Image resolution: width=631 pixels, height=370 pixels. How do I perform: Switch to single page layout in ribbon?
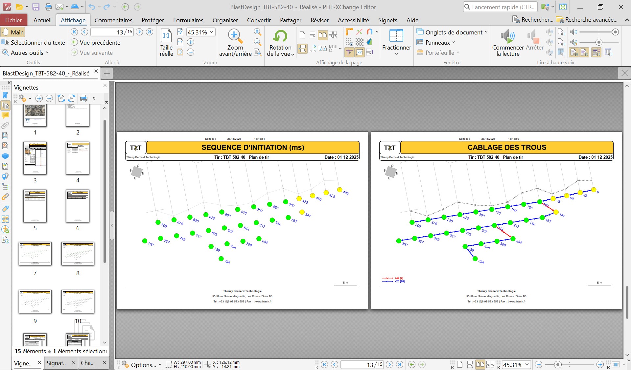[302, 35]
